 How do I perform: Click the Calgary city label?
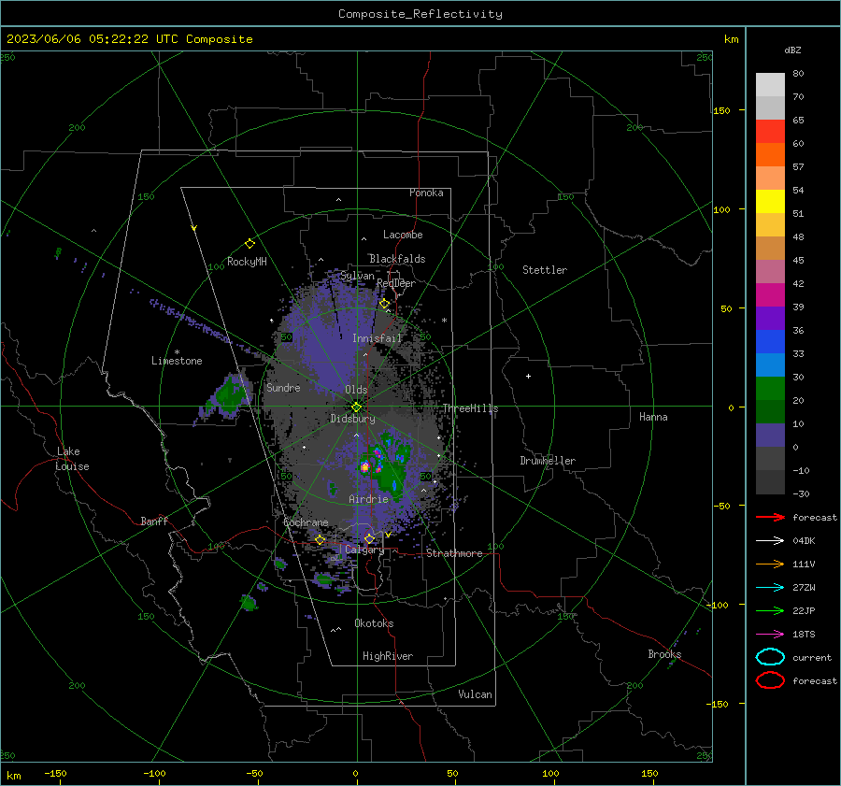pyautogui.click(x=364, y=550)
